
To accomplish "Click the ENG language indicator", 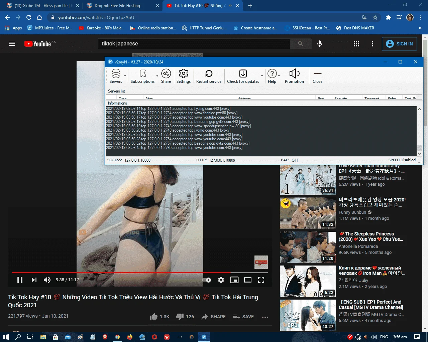I will (x=384, y=337).
